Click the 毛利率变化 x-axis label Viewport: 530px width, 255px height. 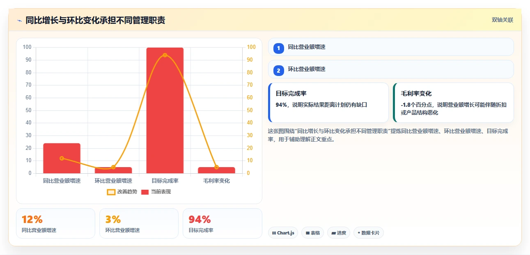(x=216, y=181)
